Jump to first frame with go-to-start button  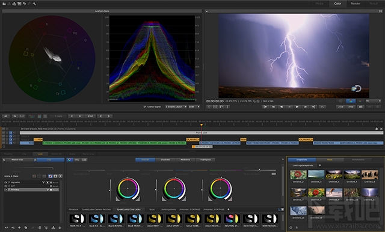click(265, 106)
